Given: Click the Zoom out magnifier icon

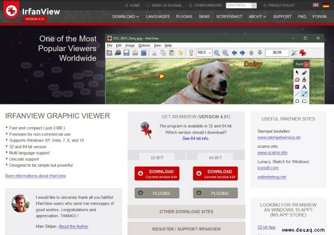Looking at the screenshot, I should click(x=225, y=53).
